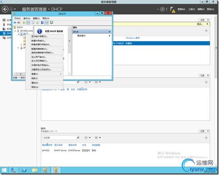The image size is (219, 175).
Task: Switch to the highlighted DHCP taskbar icon
Action: coord(56,170)
